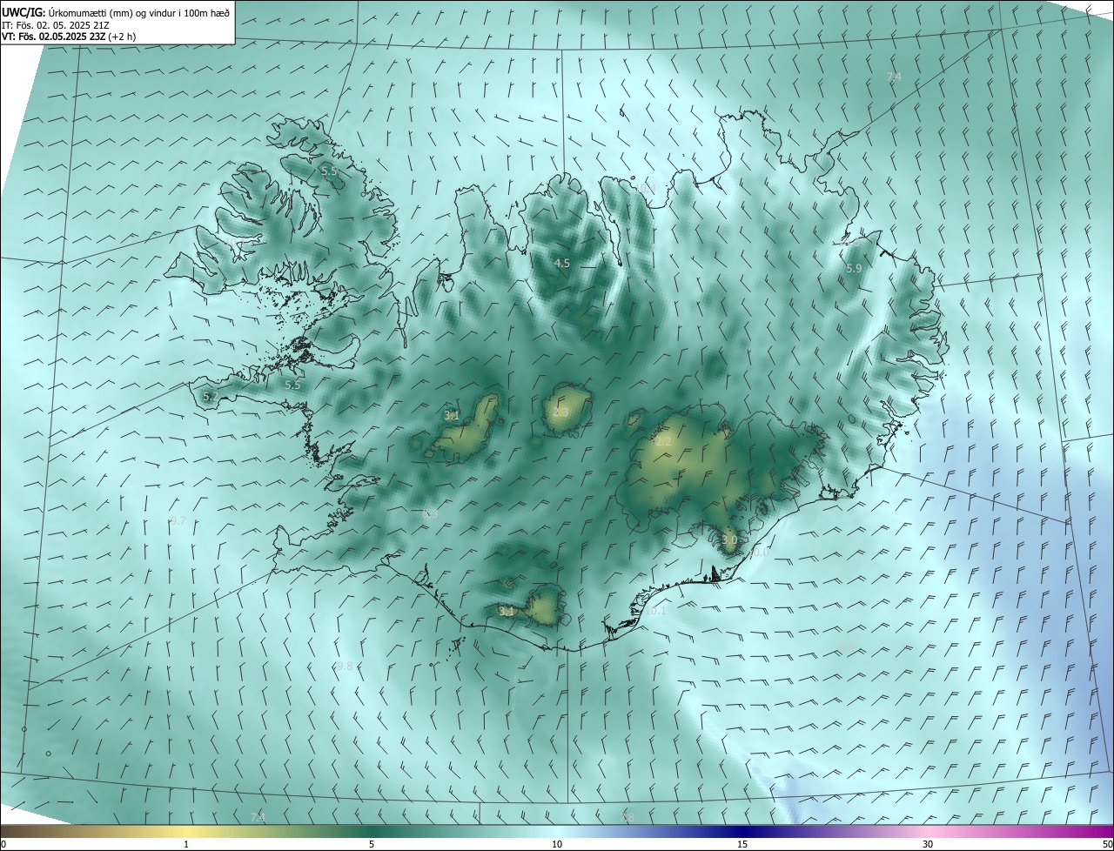
Task: Click the colour scale at the 5 label
Action: [x=372, y=845]
